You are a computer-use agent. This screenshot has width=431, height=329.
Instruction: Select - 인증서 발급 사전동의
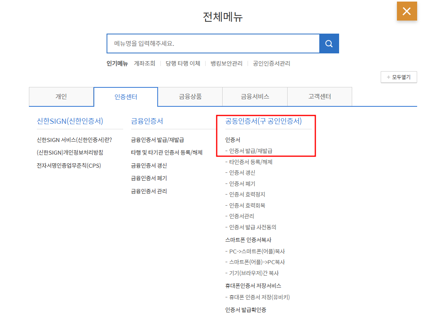[x=251, y=227]
